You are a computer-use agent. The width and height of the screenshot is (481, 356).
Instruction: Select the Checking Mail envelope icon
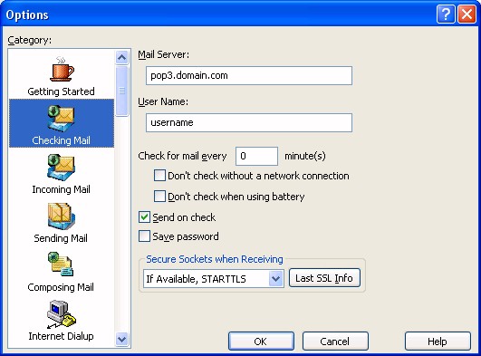click(x=61, y=118)
